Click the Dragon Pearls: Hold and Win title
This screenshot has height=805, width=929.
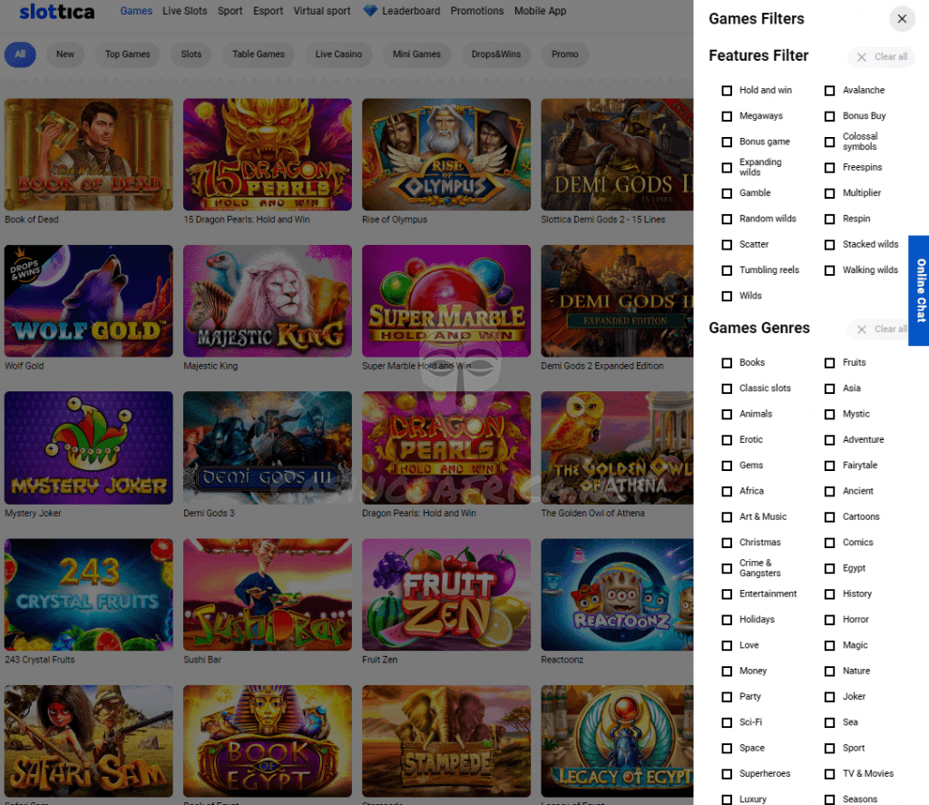419,514
